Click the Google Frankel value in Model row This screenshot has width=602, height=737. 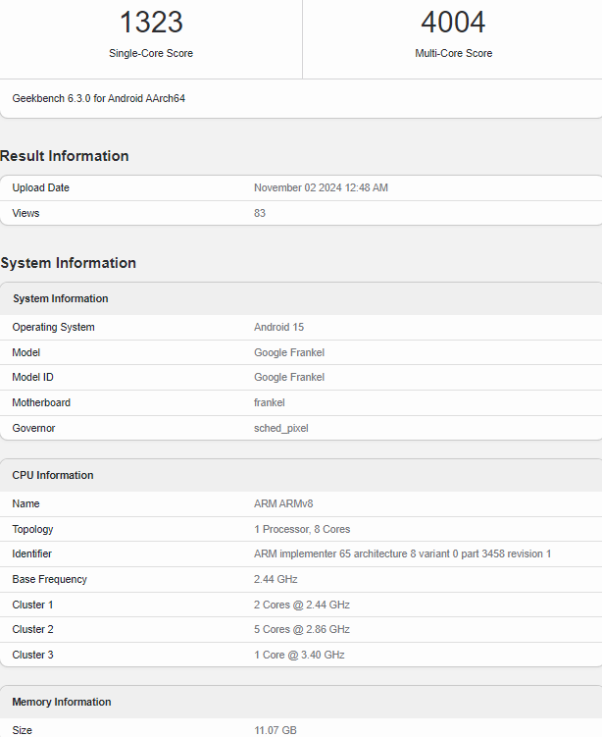tap(289, 352)
